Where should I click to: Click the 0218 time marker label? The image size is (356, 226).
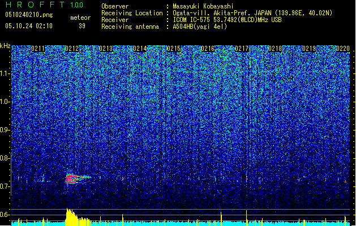[x=275, y=49]
